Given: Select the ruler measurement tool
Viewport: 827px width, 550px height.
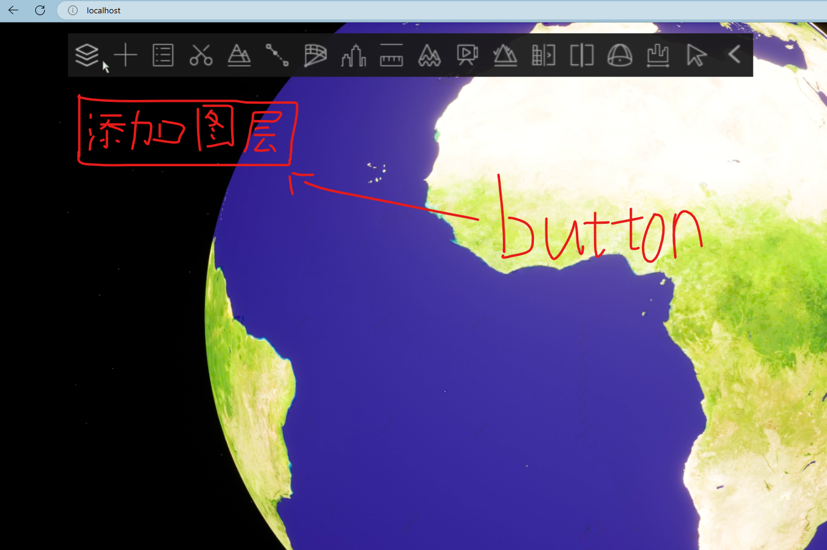Looking at the screenshot, I should tap(391, 55).
